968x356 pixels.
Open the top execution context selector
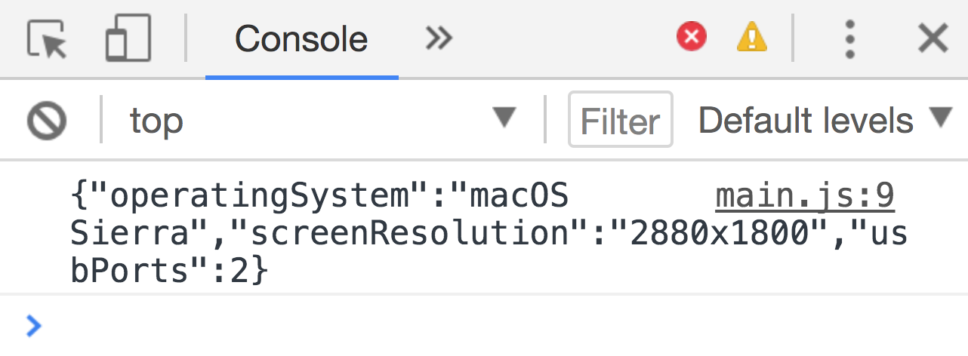pos(302,120)
